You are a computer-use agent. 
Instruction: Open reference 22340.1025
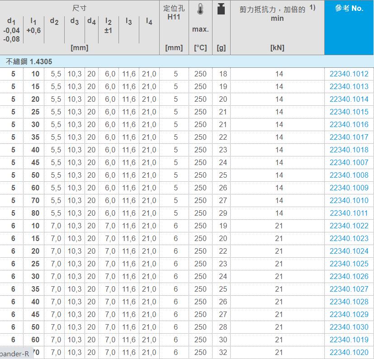(x=349, y=264)
